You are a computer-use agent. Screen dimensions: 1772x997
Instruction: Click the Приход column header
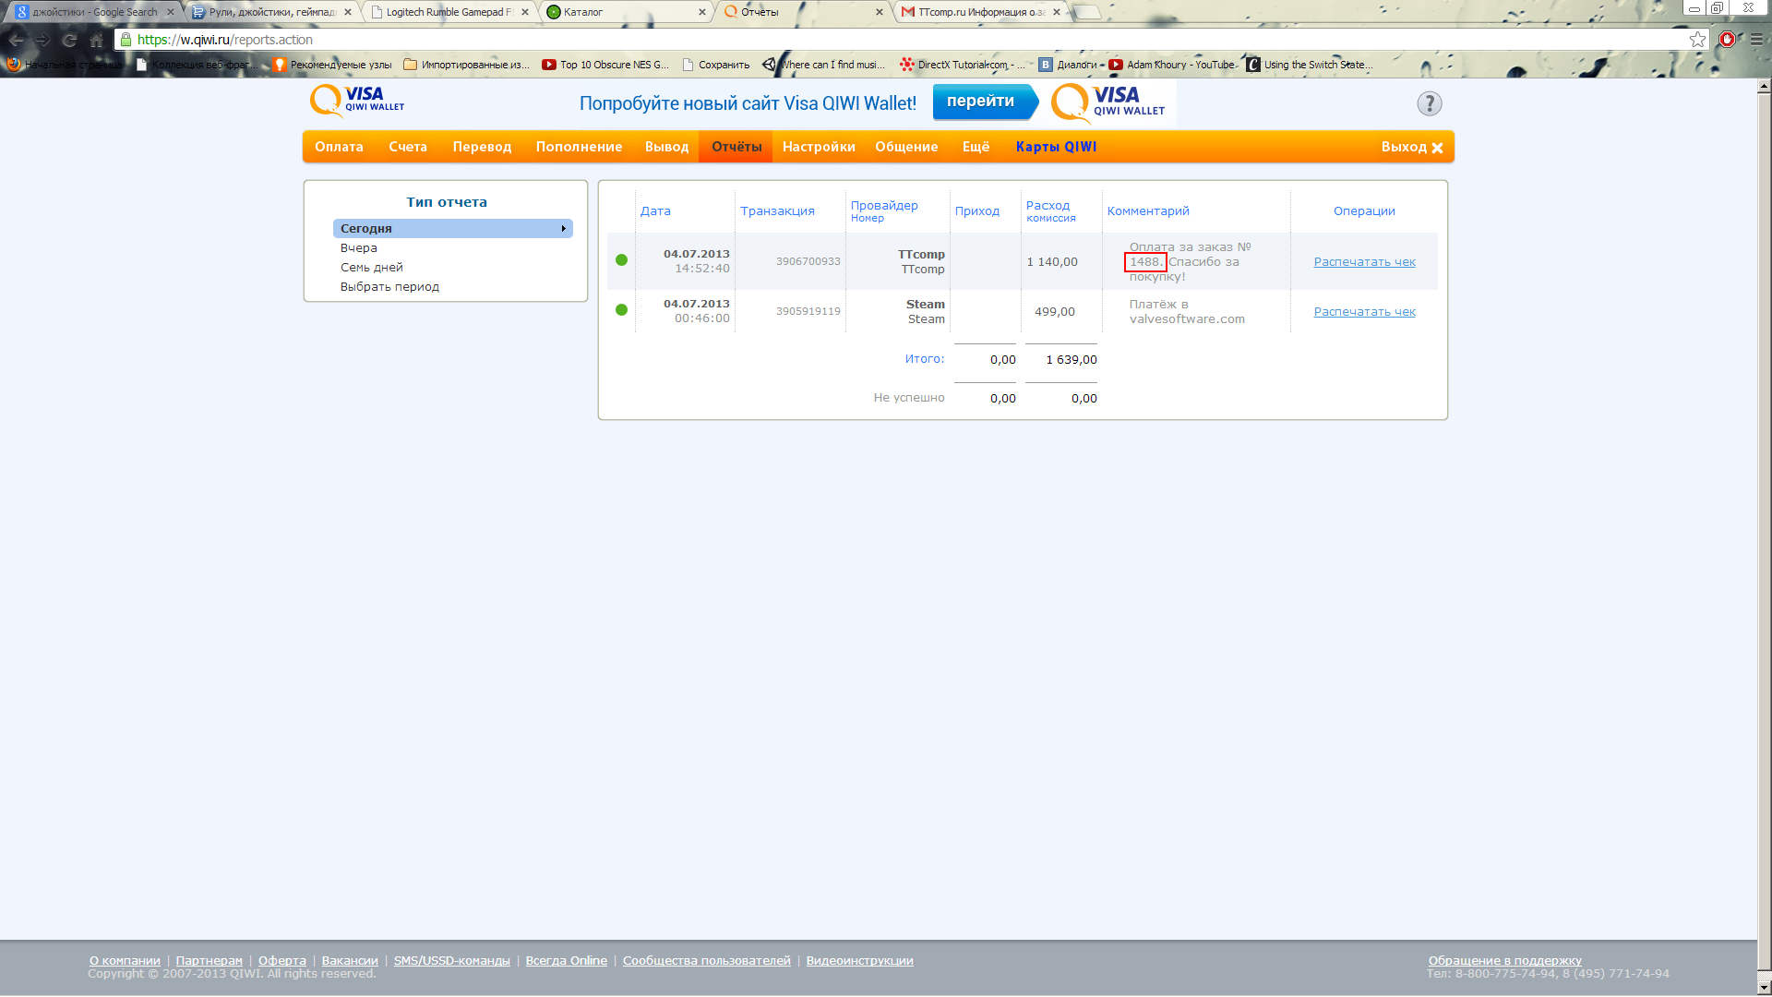pyautogui.click(x=977, y=210)
